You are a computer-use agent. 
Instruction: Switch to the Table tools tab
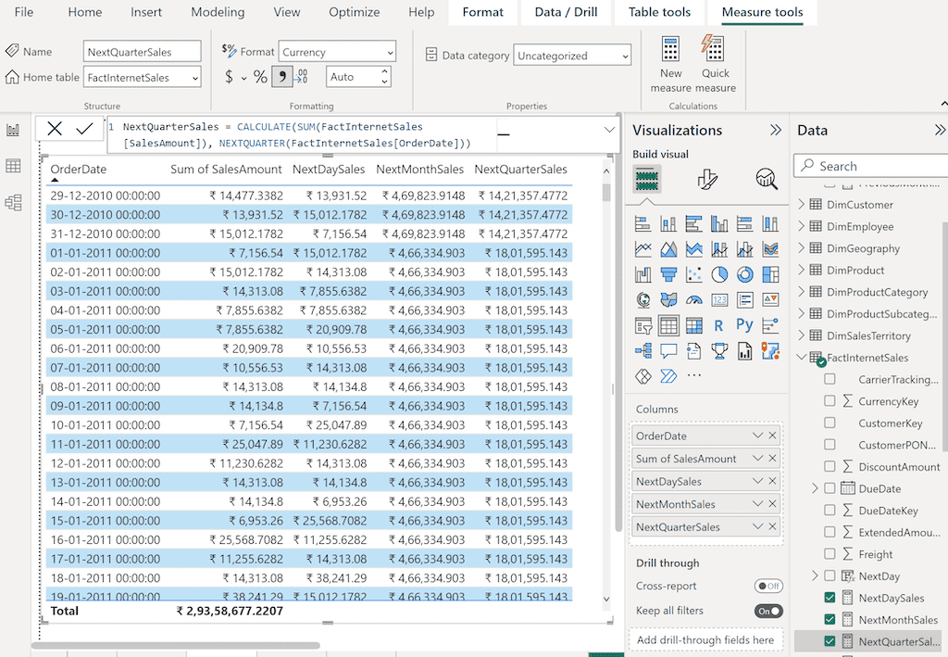(659, 12)
